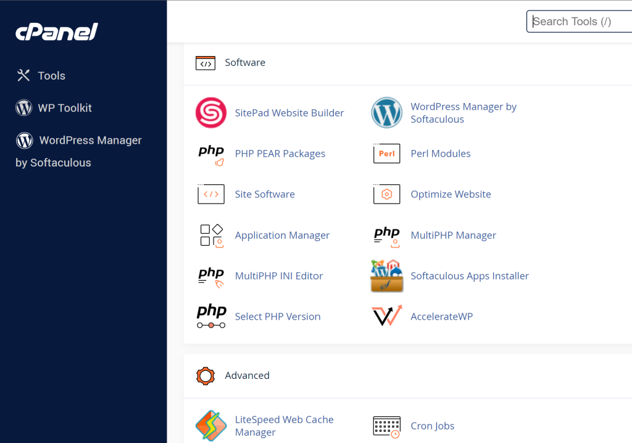The image size is (632, 443).
Task: Open MultiPHP INI Editor link
Action: click(279, 276)
